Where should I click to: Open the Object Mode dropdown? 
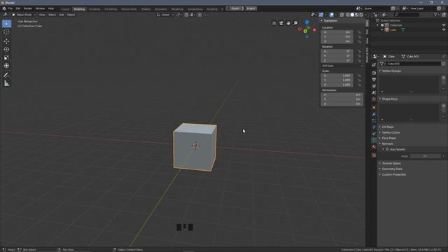click(24, 15)
